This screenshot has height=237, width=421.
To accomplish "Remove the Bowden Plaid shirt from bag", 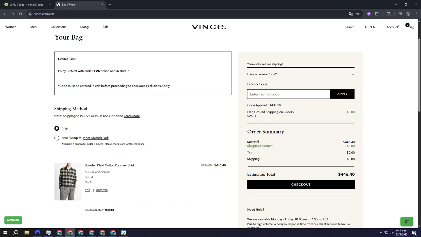I will [102, 190].
